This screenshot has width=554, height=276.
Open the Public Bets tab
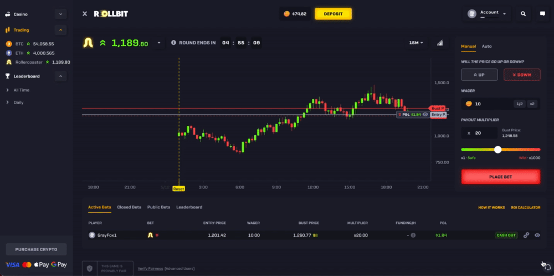click(x=158, y=207)
